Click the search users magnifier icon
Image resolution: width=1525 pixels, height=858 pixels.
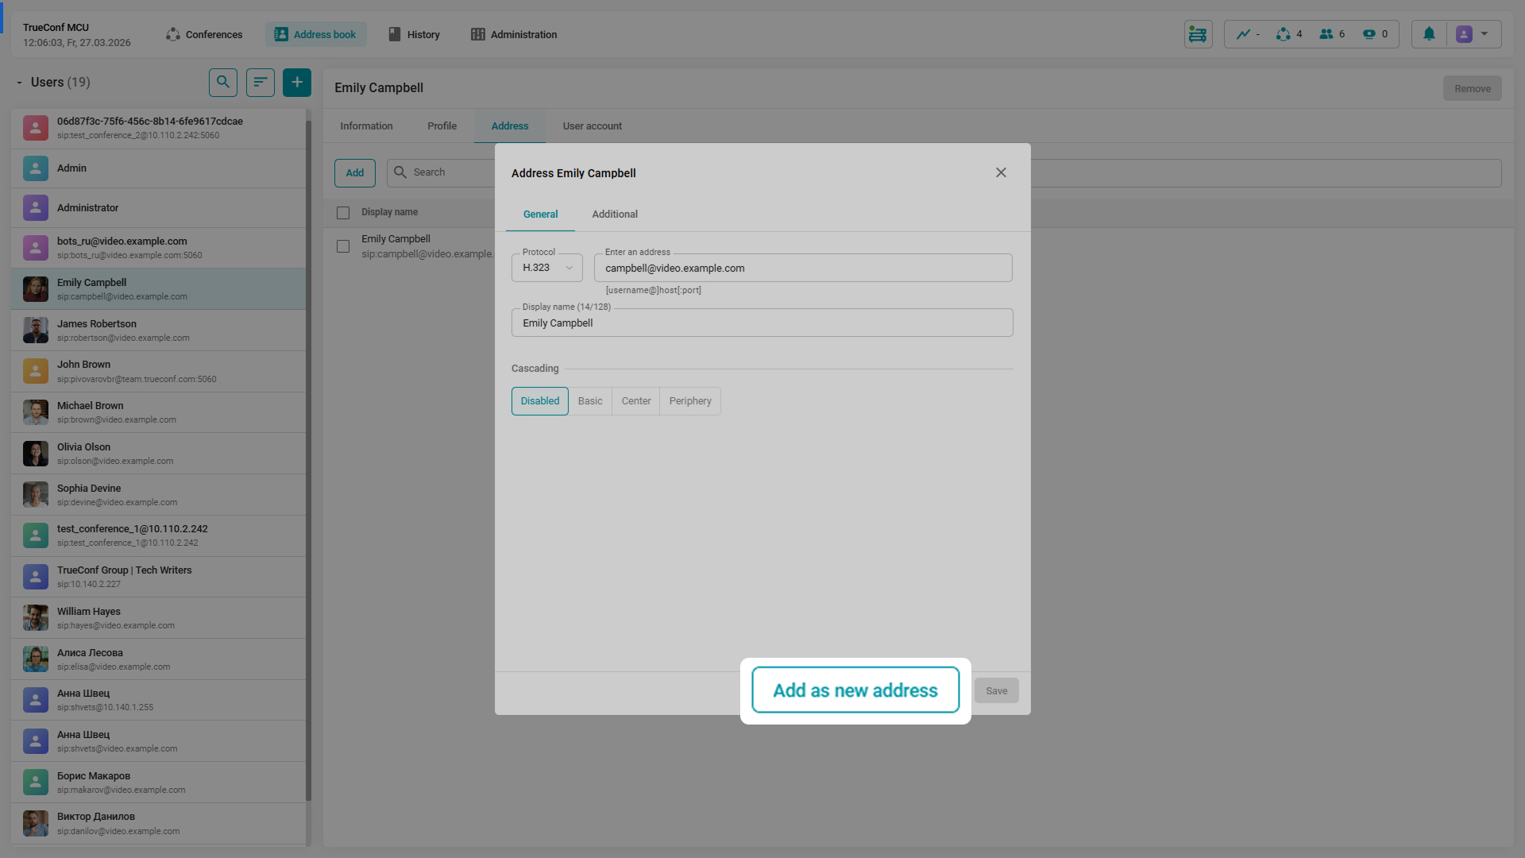point(223,82)
